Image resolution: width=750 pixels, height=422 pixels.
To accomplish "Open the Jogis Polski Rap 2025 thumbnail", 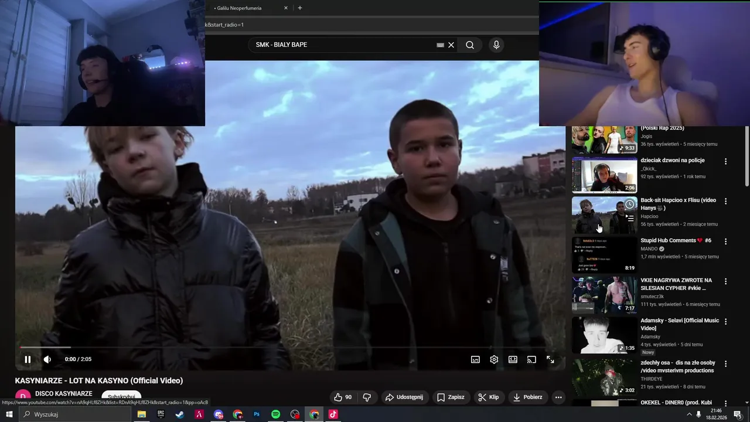I will (x=604, y=139).
